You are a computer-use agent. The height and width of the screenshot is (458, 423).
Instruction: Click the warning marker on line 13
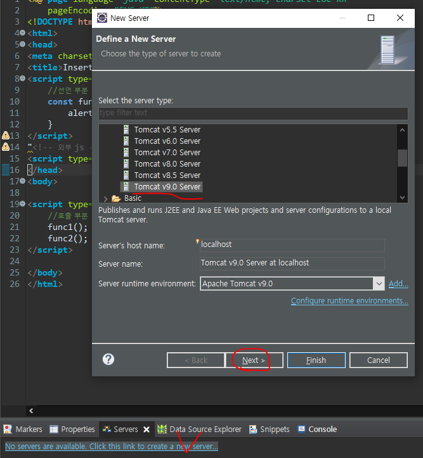pos(6,135)
